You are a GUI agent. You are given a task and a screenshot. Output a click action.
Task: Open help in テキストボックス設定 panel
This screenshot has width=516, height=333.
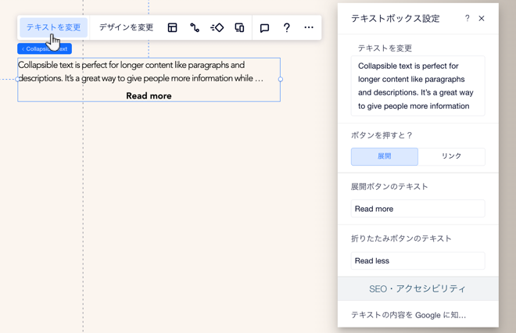point(467,19)
